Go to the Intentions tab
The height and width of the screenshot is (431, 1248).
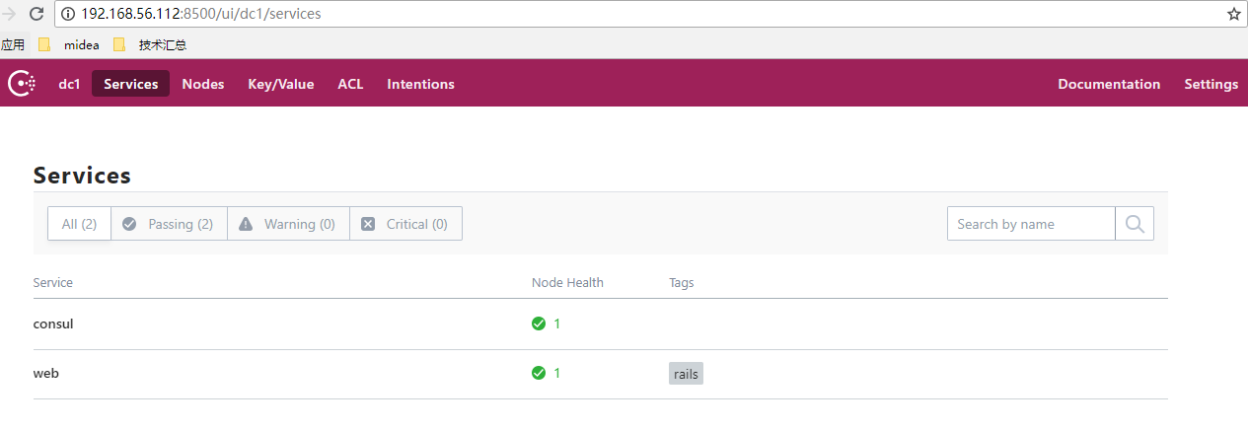[420, 84]
